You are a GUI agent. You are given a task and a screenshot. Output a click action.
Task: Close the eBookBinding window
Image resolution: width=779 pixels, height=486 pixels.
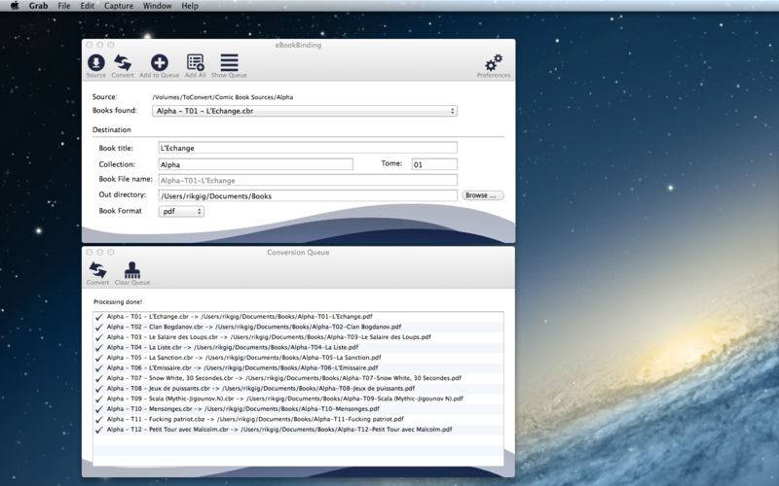point(90,45)
